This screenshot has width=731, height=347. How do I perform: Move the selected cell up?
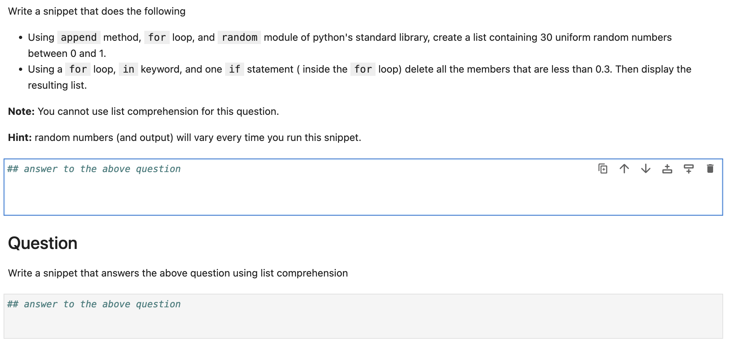tap(624, 168)
